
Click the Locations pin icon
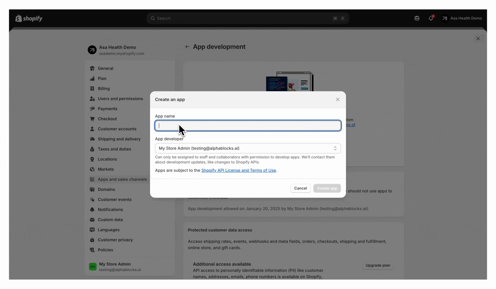tap(92, 159)
